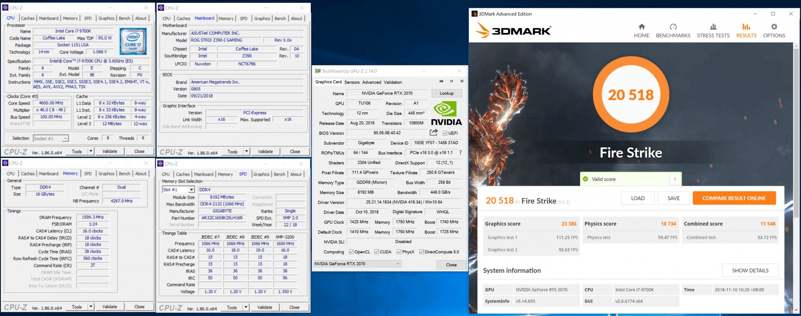This screenshot has width=801, height=316.
Task: Switch to the Validation tab in GPU-Z
Action: pos(393,82)
